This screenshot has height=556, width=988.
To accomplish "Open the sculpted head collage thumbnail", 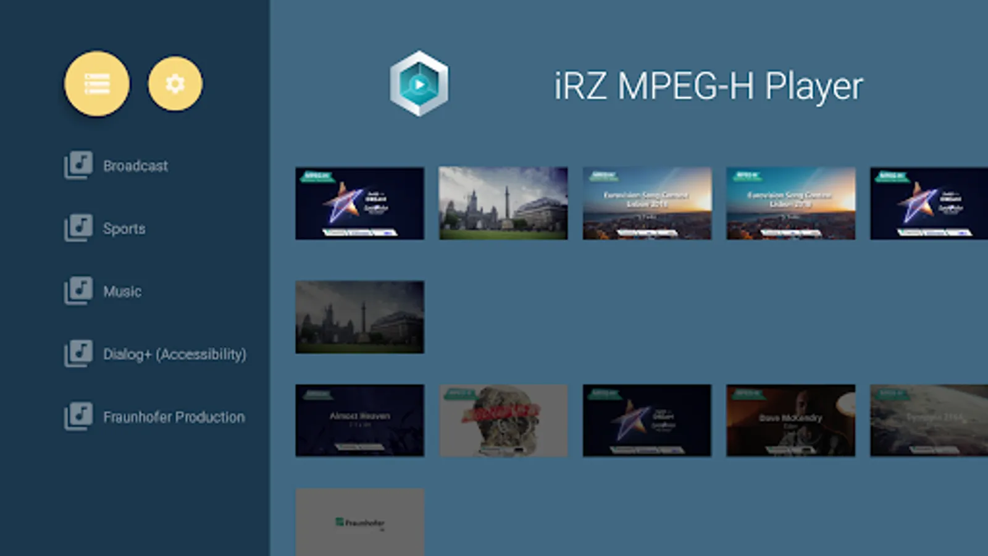I will click(503, 421).
